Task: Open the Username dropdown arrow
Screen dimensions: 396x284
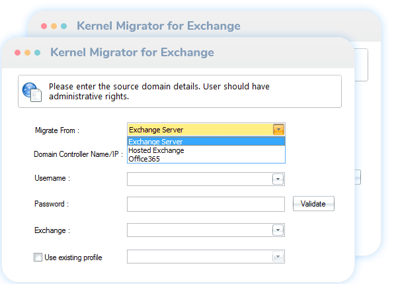Action: [x=278, y=179]
